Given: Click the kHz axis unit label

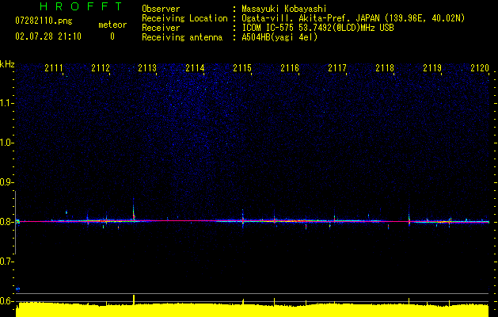Looking at the screenshot, I should (7, 64).
